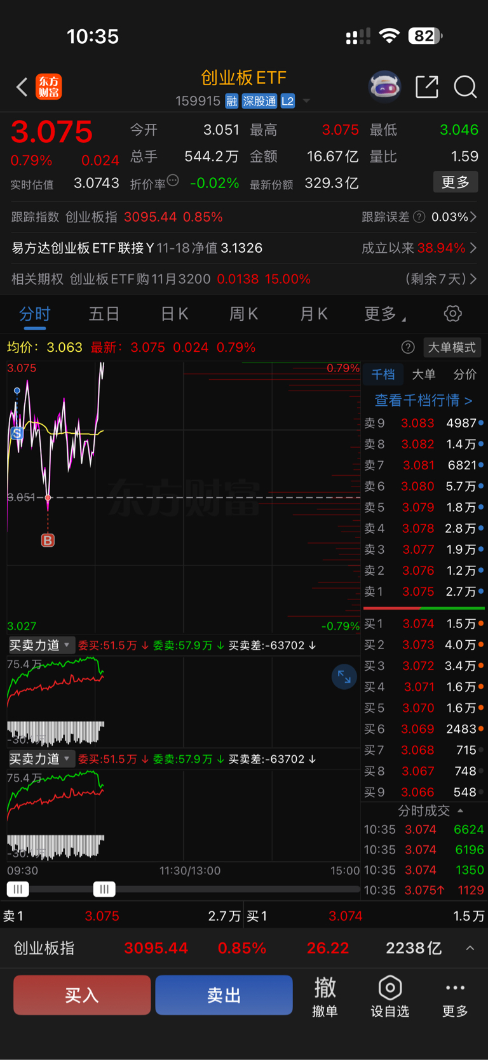Toggle 大单模式 mode
This screenshot has width=488, height=1060.
(x=452, y=347)
